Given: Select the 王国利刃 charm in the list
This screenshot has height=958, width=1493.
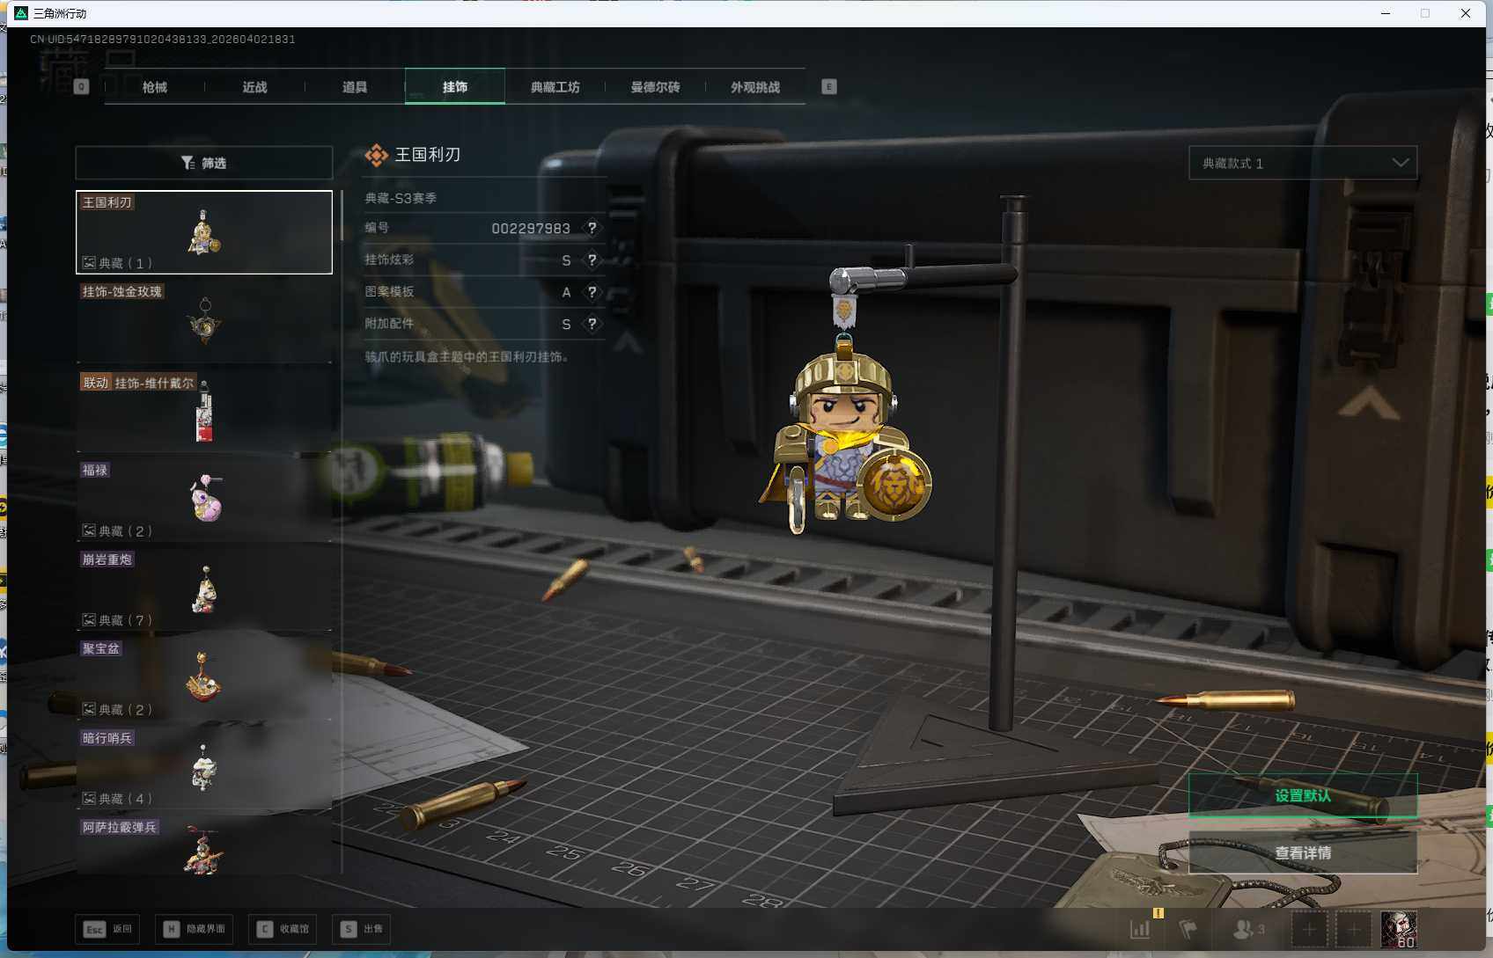Looking at the screenshot, I should pyautogui.click(x=204, y=232).
